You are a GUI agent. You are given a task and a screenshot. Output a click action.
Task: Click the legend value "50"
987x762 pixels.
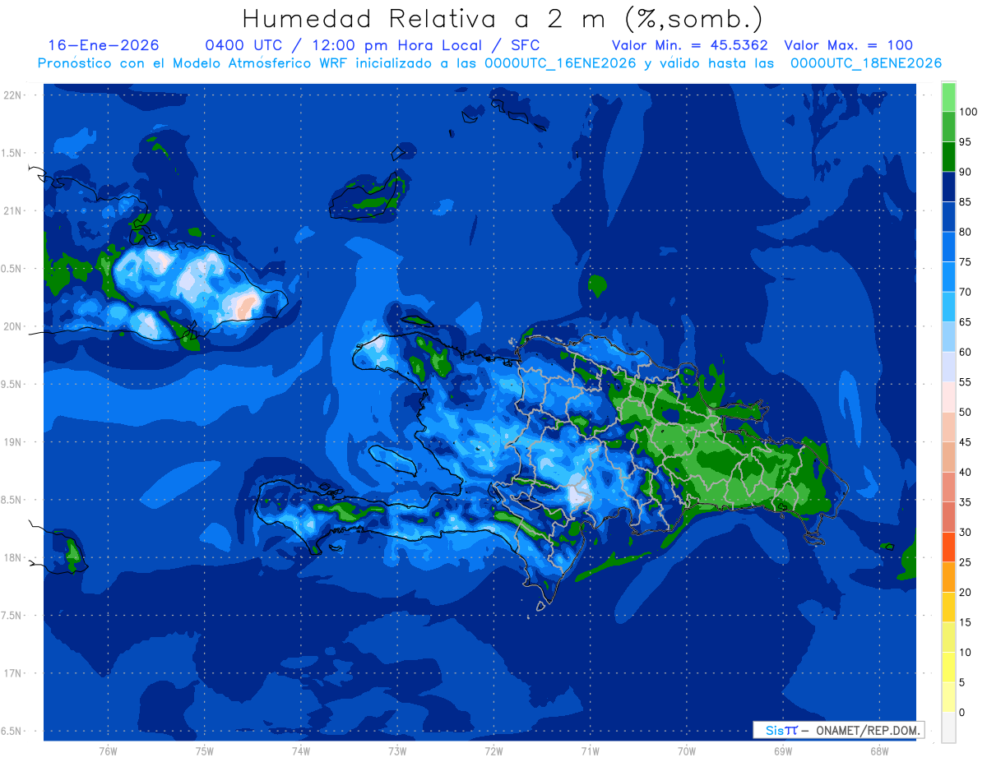(965, 412)
